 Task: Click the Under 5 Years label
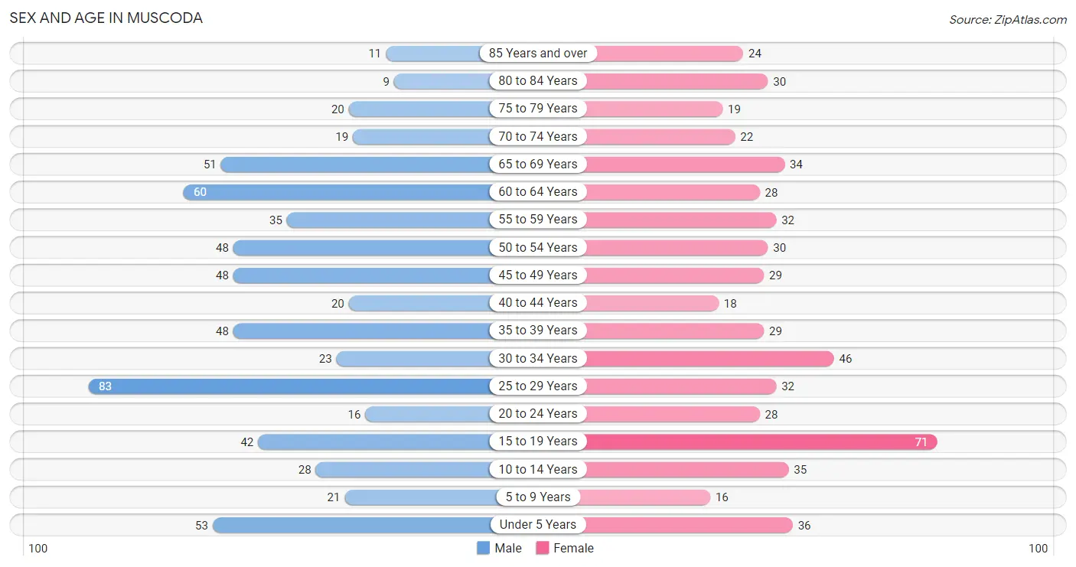[x=538, y=525]
